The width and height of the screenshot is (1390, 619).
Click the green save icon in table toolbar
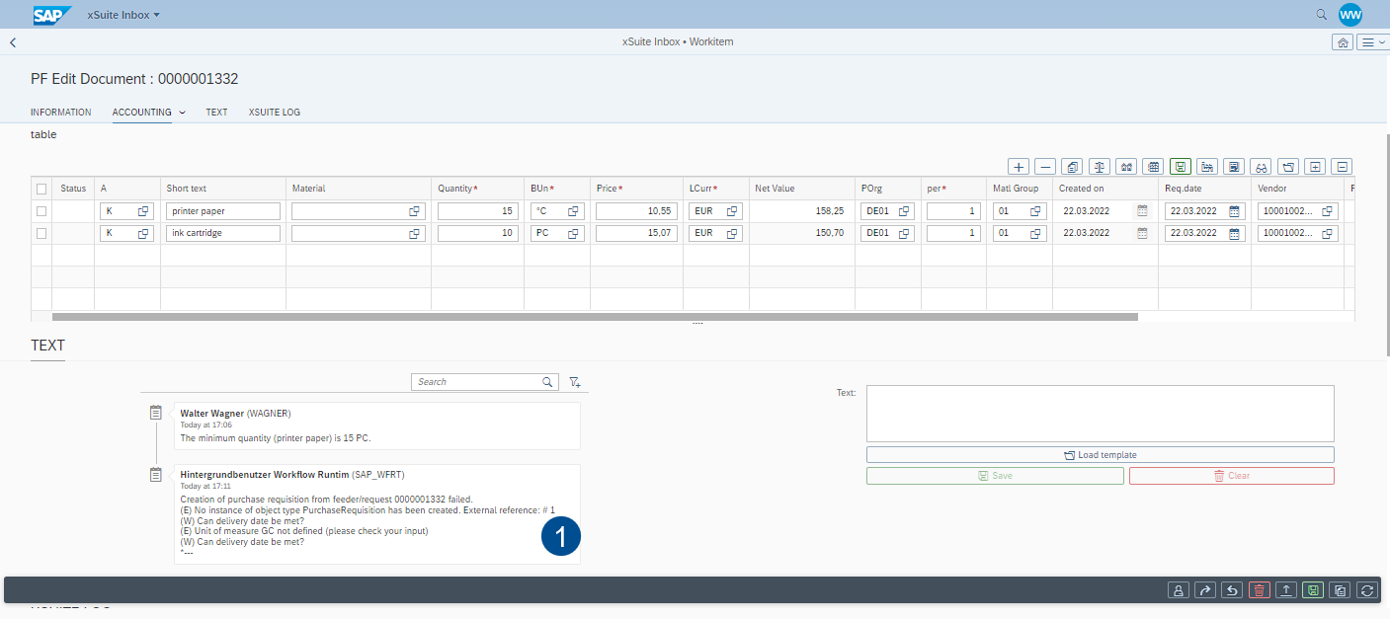pyautogui.click(x=1180, y=167)
